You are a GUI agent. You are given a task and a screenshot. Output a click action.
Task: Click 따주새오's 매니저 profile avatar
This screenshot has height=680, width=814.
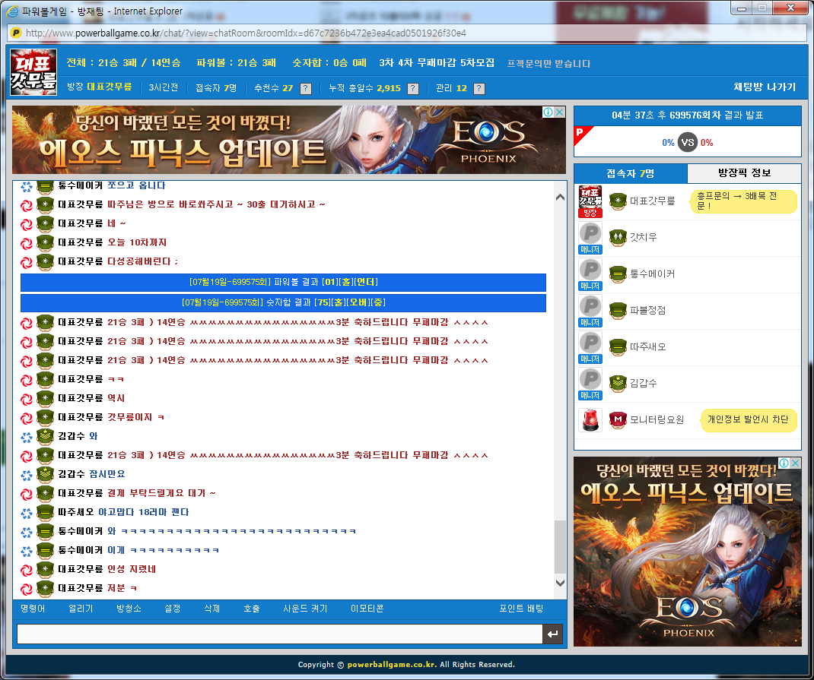(x=590, y=346)
